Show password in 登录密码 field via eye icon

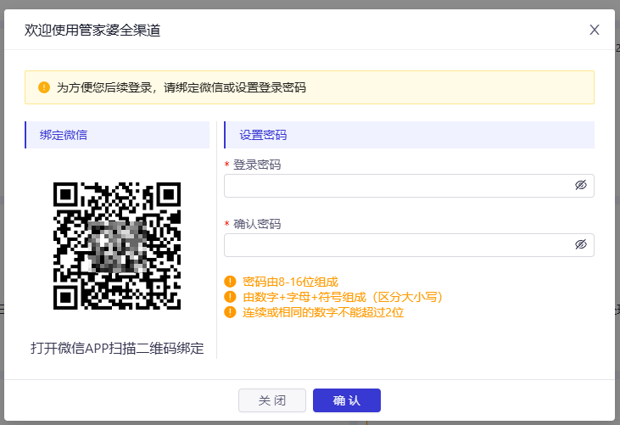[580, 185]
